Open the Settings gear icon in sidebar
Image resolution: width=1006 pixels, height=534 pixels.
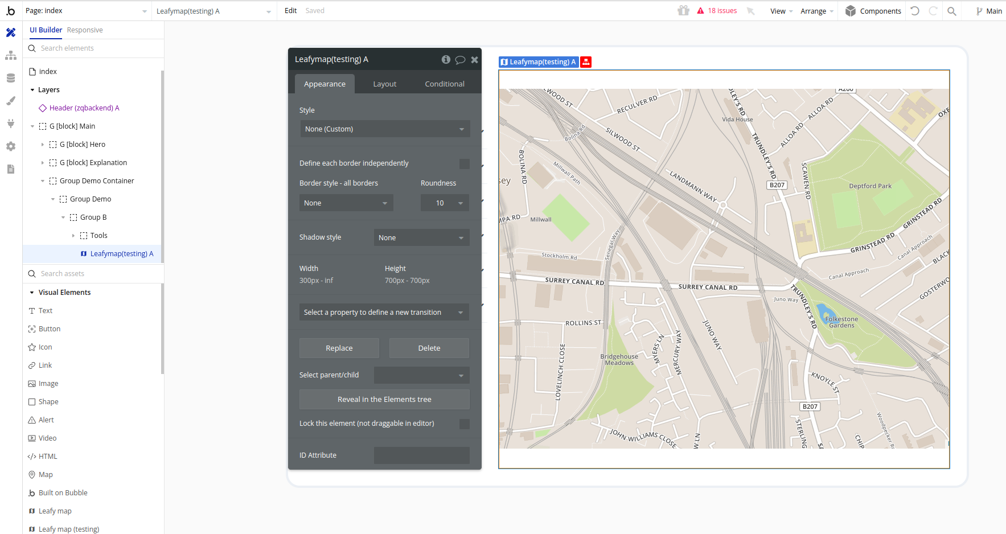point(11,146)
